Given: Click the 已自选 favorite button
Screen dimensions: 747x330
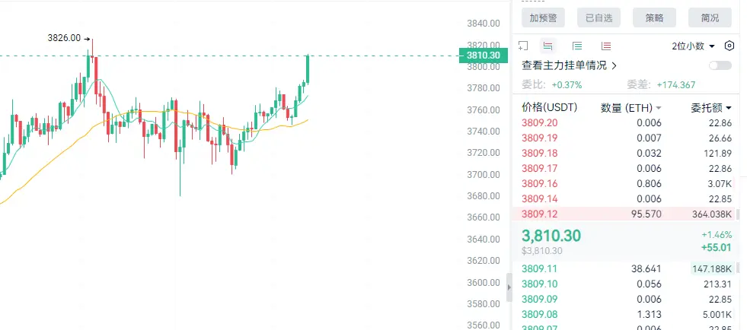Looking at the screenshot, I should (599, 17).
